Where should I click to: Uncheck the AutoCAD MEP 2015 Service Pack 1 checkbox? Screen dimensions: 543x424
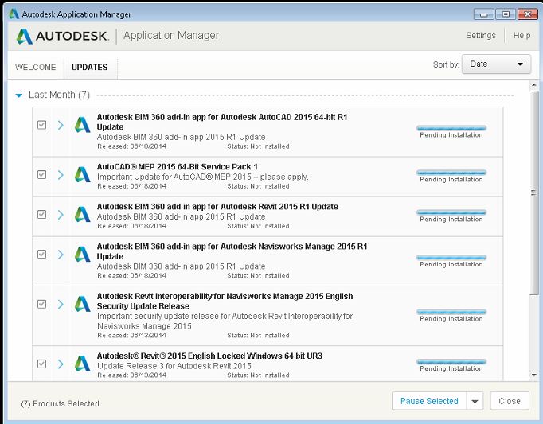coord(42,174)
